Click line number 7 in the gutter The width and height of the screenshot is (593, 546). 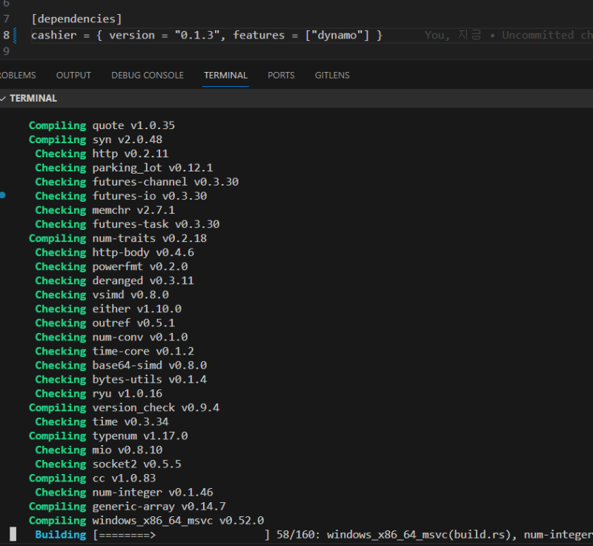coord(7,18)
